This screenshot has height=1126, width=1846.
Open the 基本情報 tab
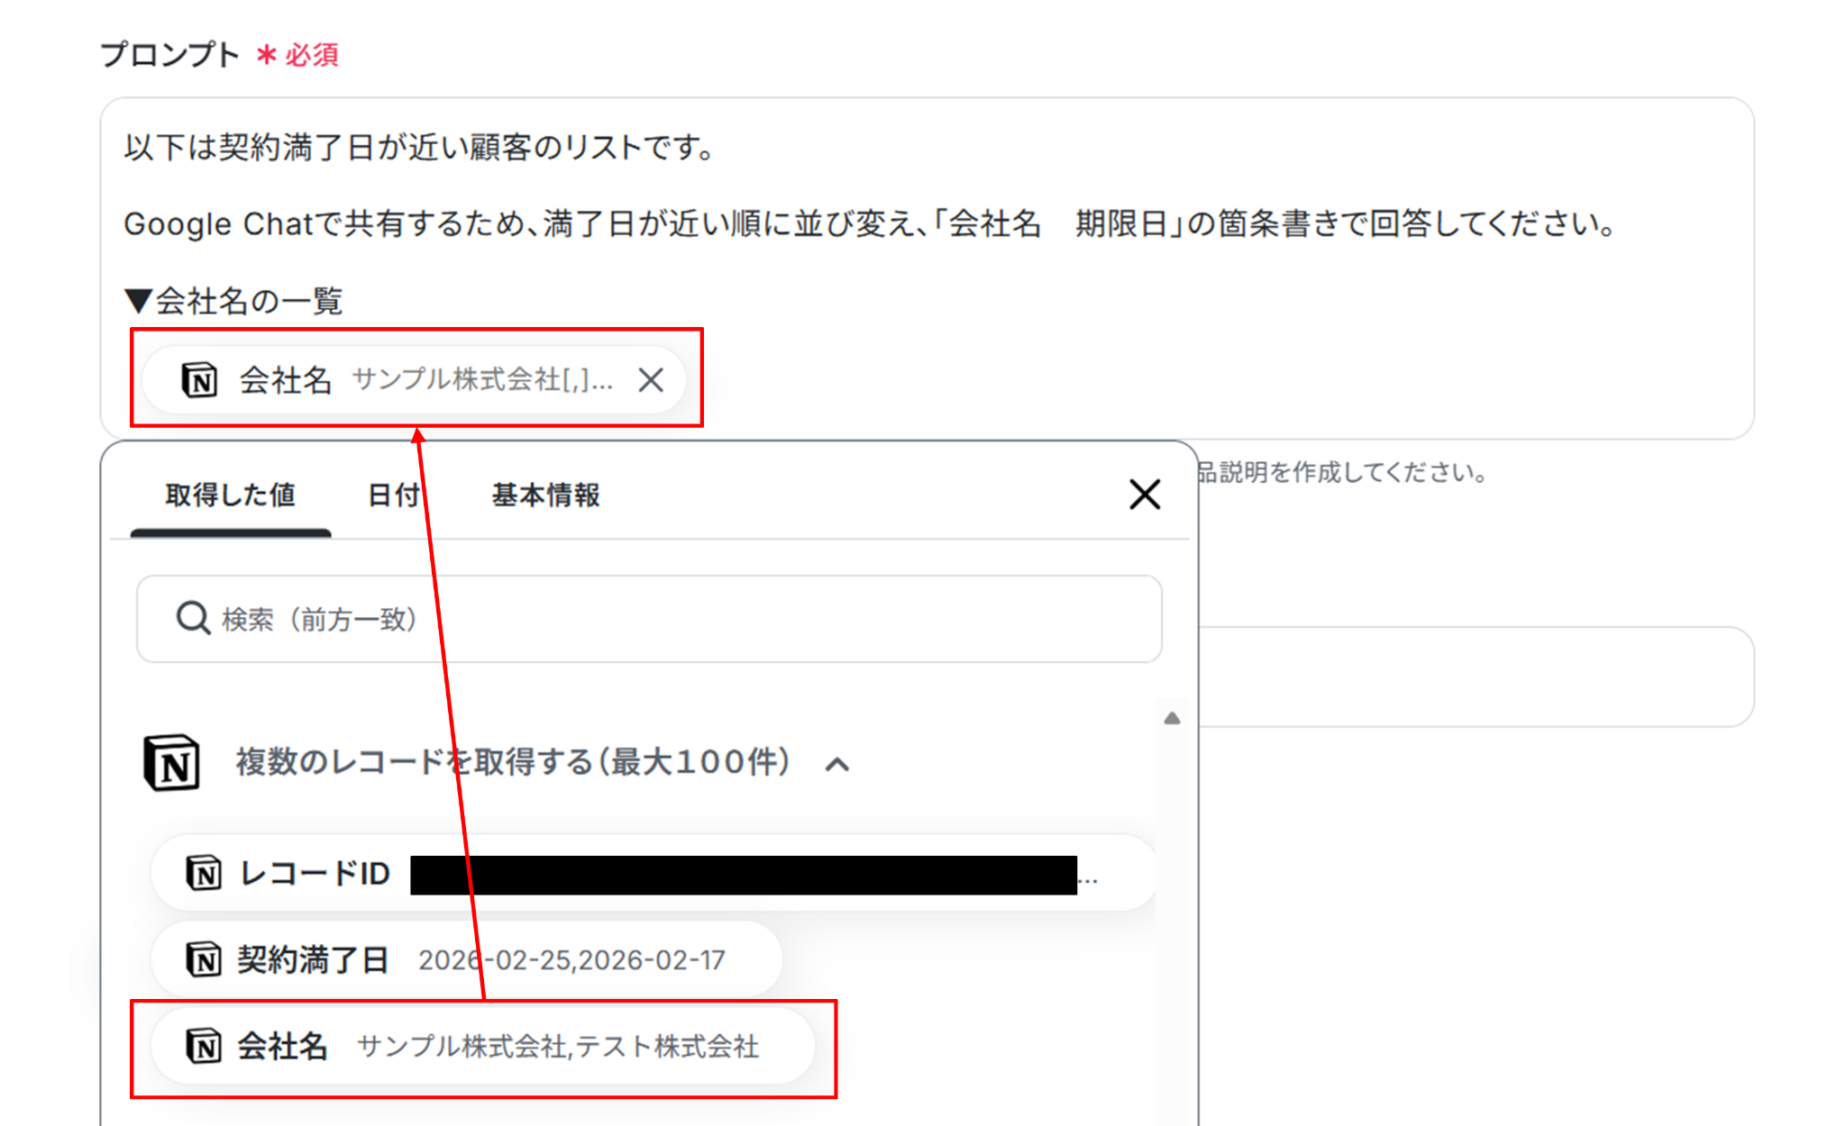coord(545,495)
